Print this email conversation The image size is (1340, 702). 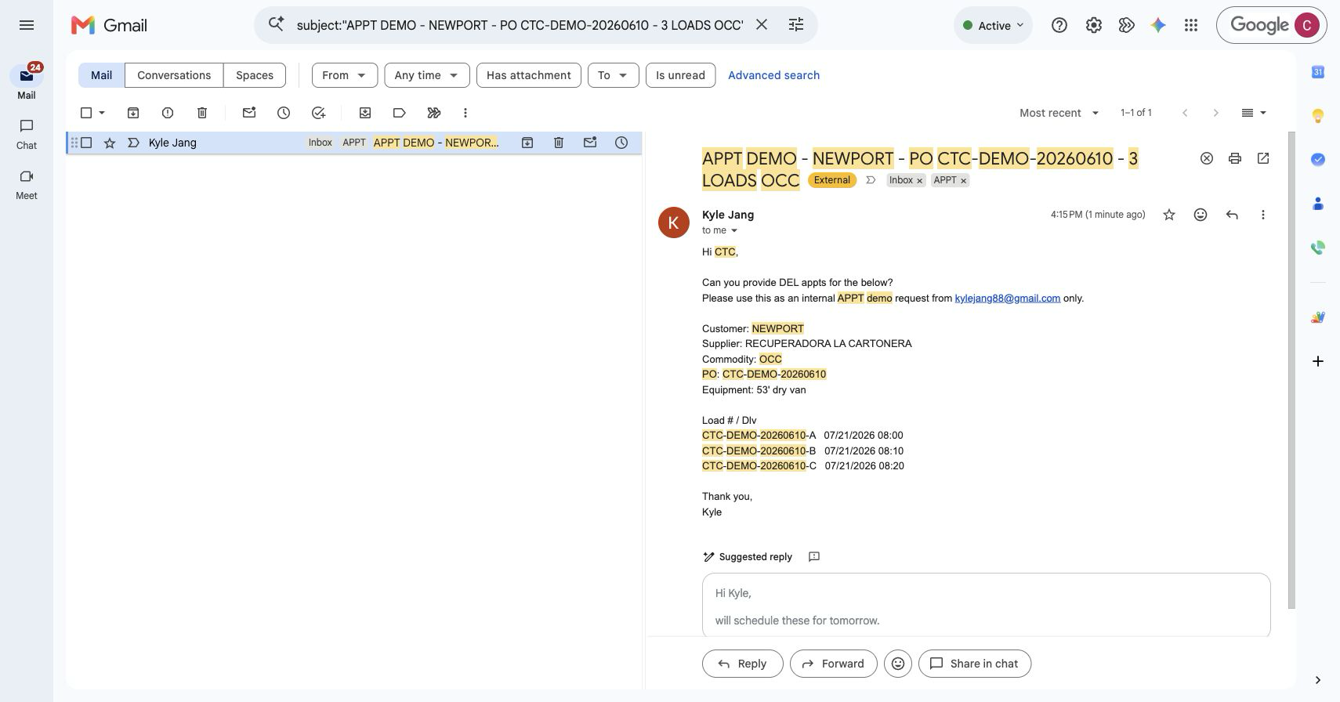tap(1235, 158)
